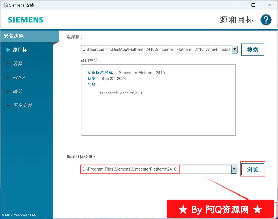Click the 浏览 browse button

click(253, 169)
